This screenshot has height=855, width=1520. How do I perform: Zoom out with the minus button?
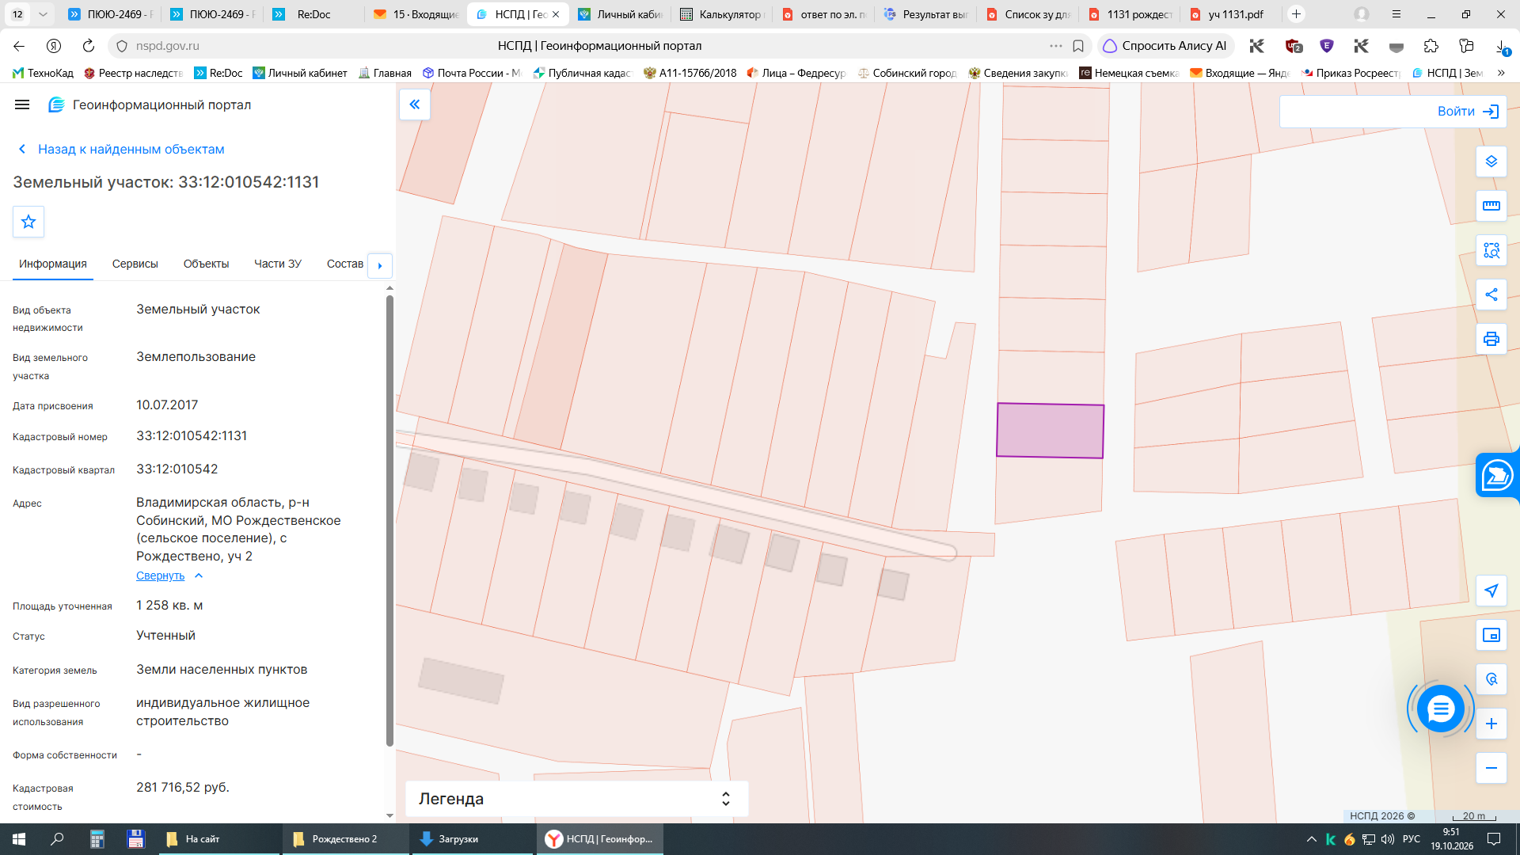pos(1491,768)
